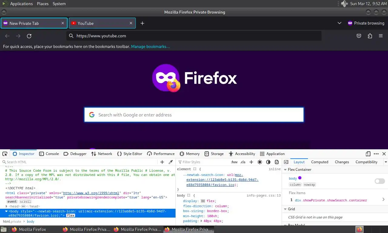Pick a color with the eyedropper tool
The height and width of the screenshot is (233, 388).
(171, 162)
